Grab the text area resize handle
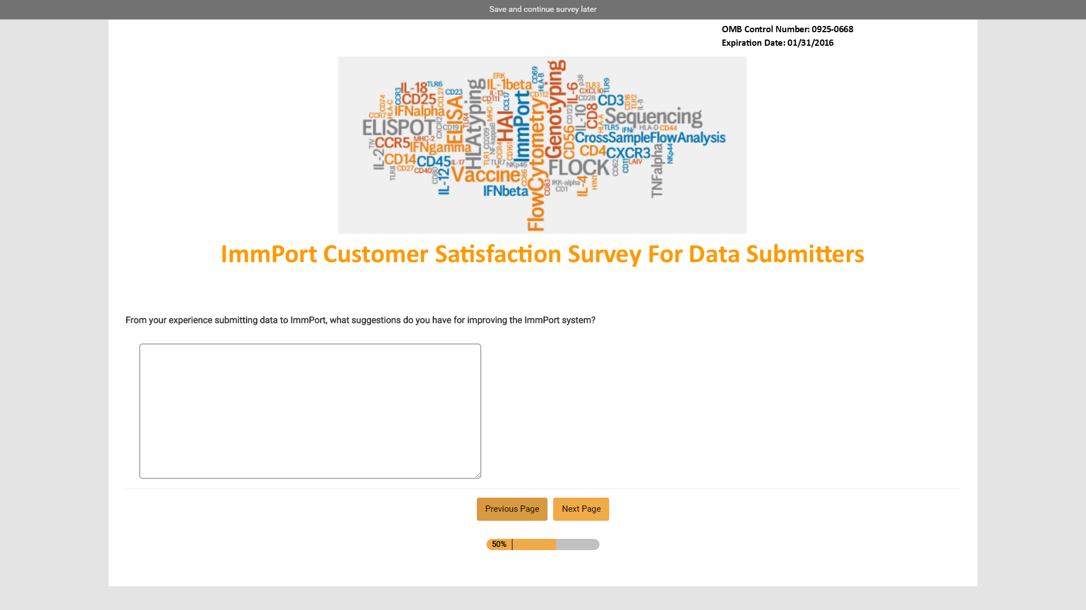This screenshot has width=1086, height=610. pos(477,475)
